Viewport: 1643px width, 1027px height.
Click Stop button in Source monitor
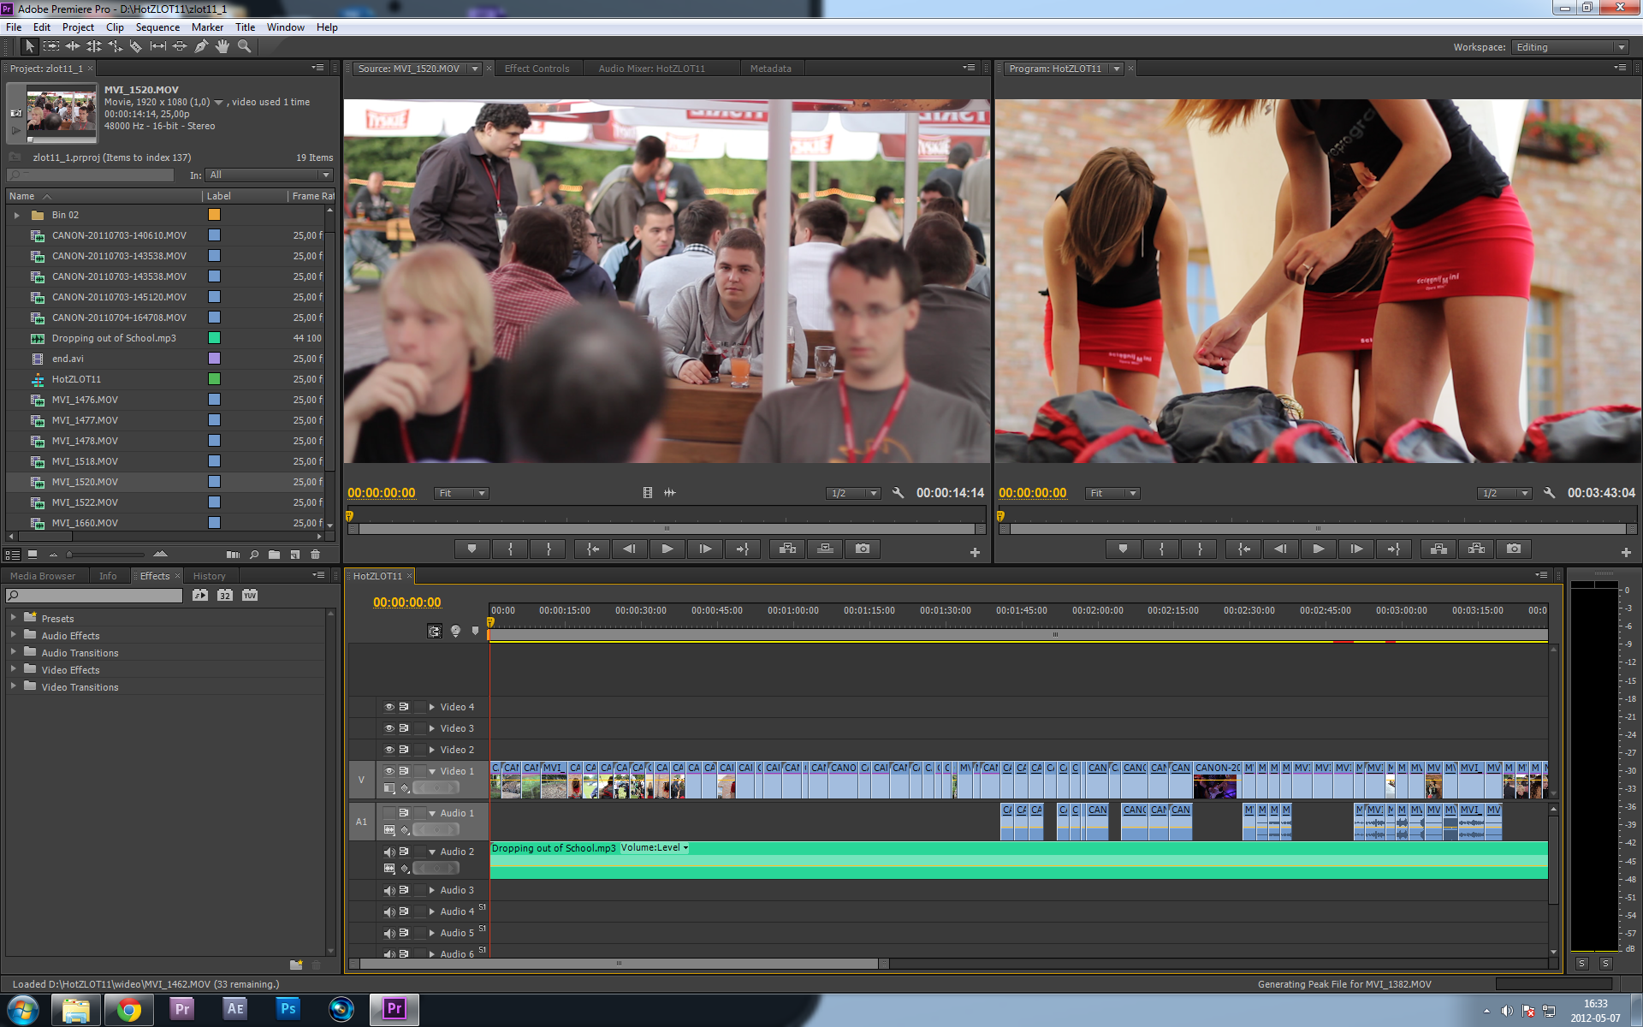point(666,548)
